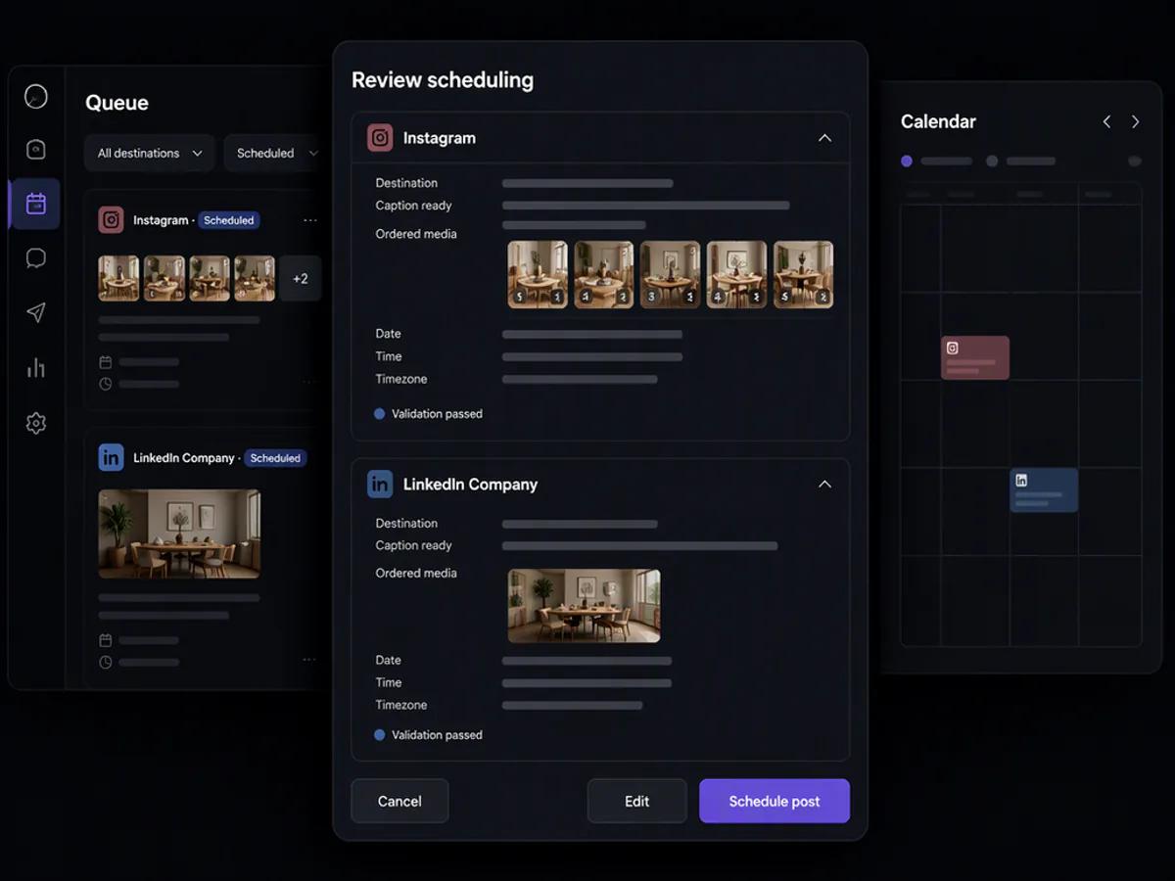Viewport: 1175px width, 881px height.
Task: Open the Instagram queue card's three-dot menu
Action: [x=310, y=220]
